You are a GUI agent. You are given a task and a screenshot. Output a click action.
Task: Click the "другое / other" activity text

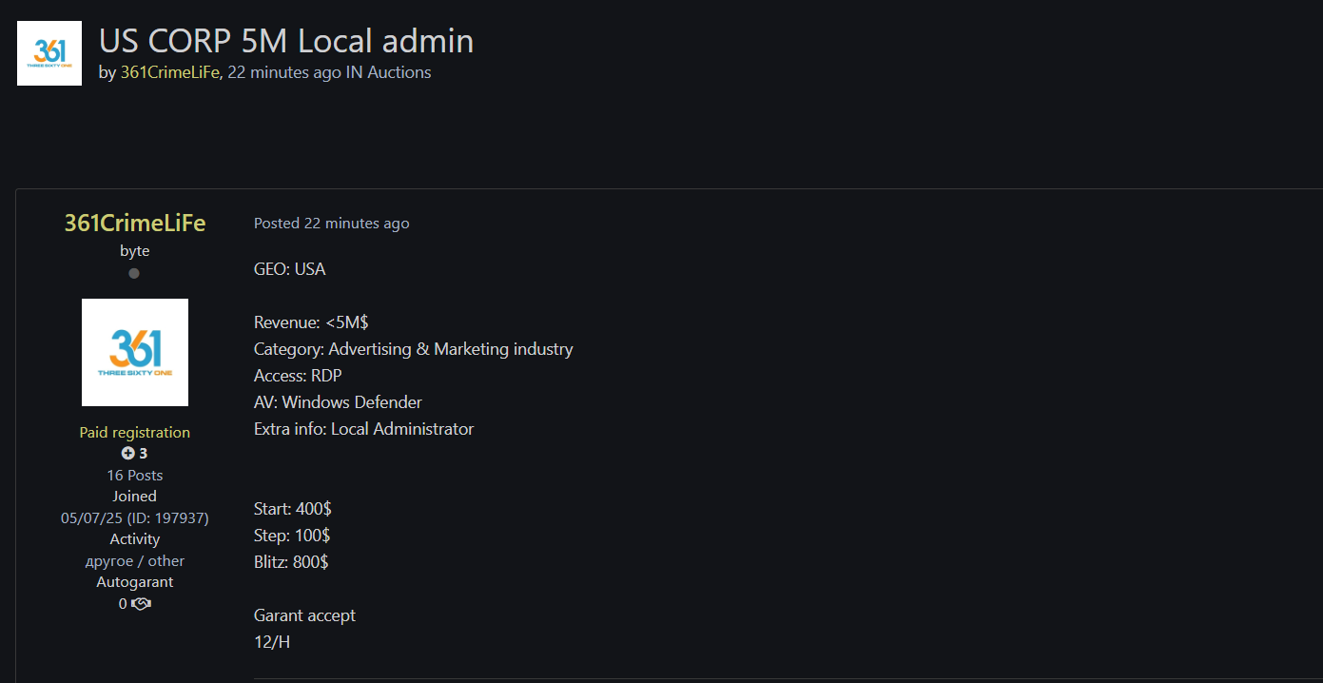[x=135, y=561]
